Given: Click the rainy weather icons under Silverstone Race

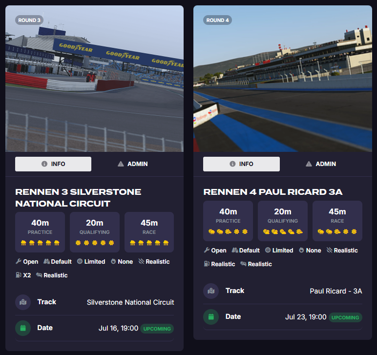Looking at the screenshot, I should pos(149,243).
